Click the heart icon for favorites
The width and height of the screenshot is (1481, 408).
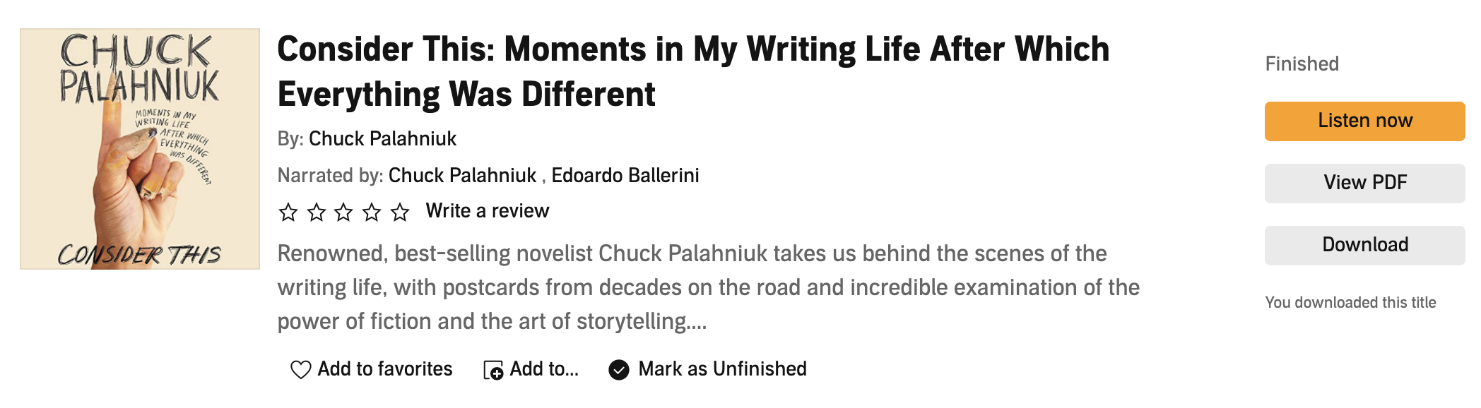click(300, 369)
